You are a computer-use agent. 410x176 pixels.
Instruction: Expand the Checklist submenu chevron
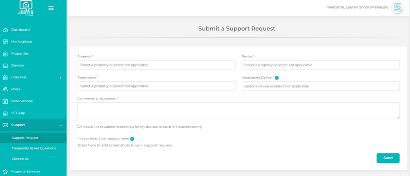[60, 77]
